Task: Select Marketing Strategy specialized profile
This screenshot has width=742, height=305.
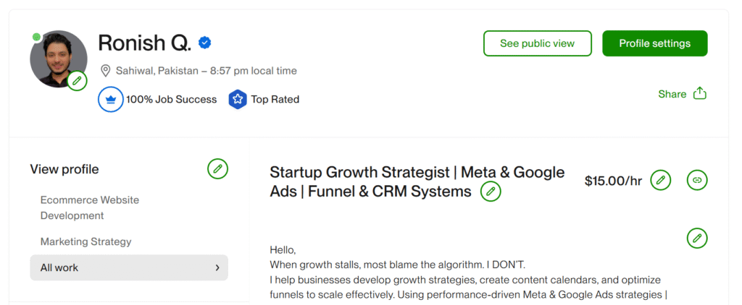Action: tap(86, 241)
